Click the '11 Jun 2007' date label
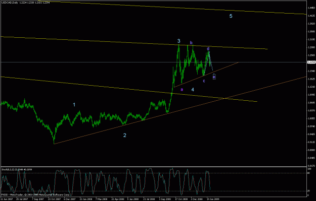The width and height of the screenshot is (316, 201). click(x=6, y=199)
